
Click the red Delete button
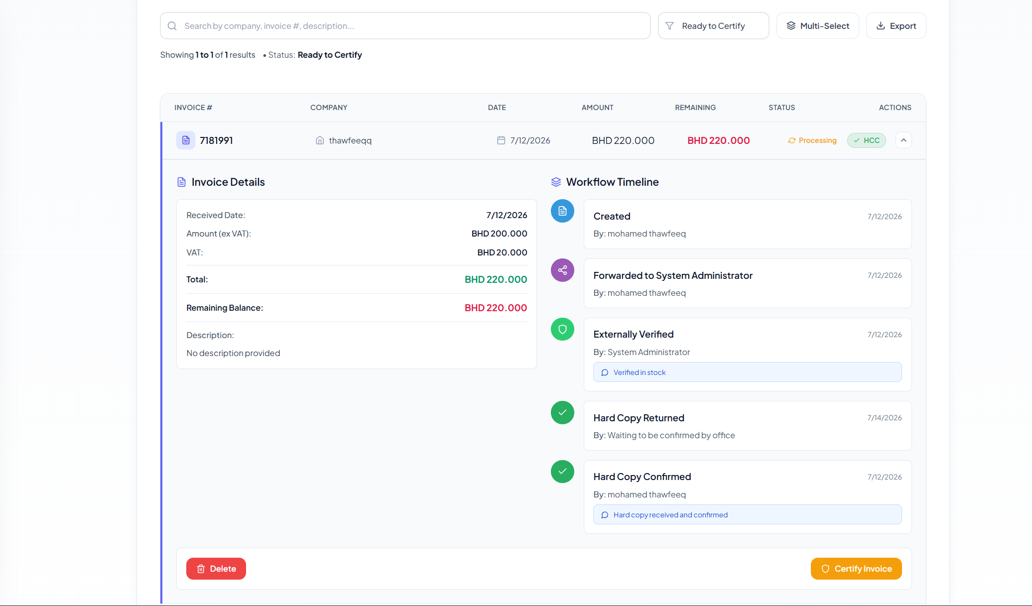point(216,569)
